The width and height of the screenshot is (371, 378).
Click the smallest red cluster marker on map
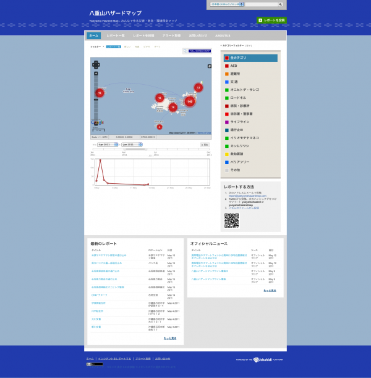click(160, 127)
